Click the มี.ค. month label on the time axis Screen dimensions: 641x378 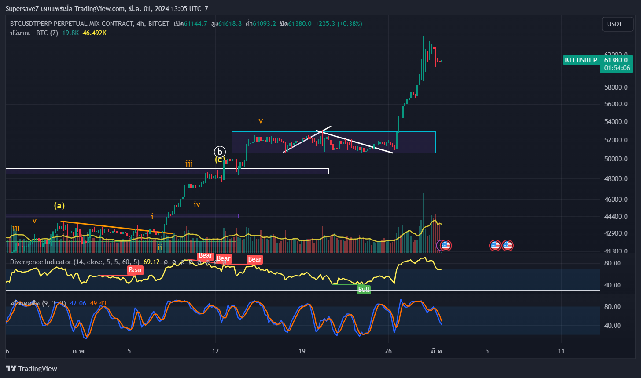[x=437, y=351]
